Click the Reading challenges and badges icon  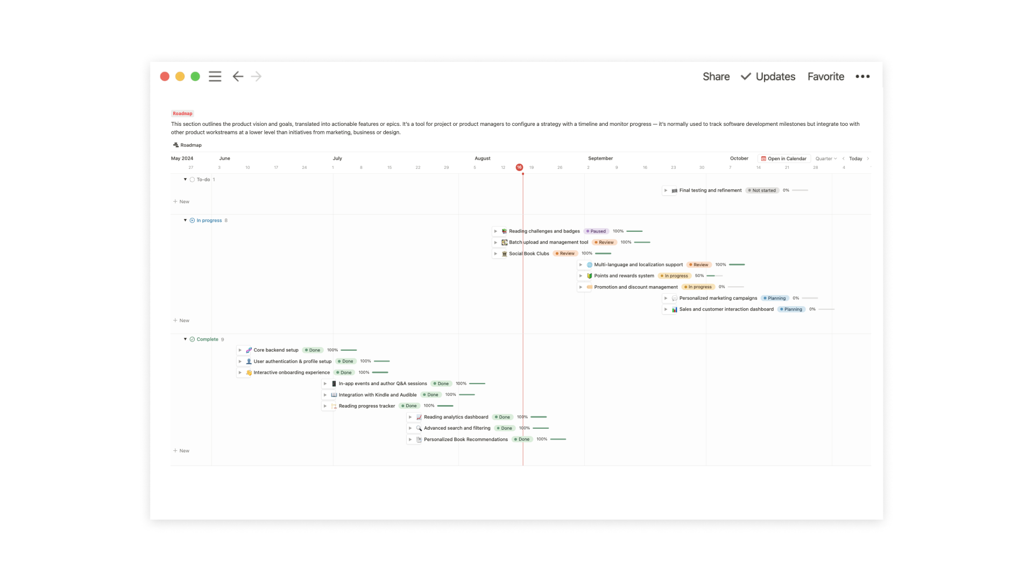pyautogui.click(x=504, y=231)
